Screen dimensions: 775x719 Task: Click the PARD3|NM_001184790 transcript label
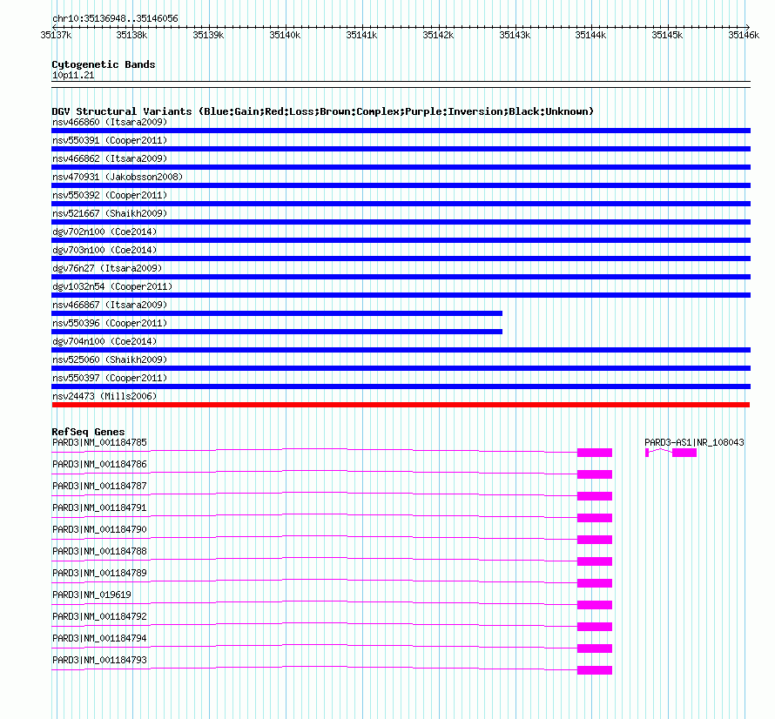[x=99, y=529]
